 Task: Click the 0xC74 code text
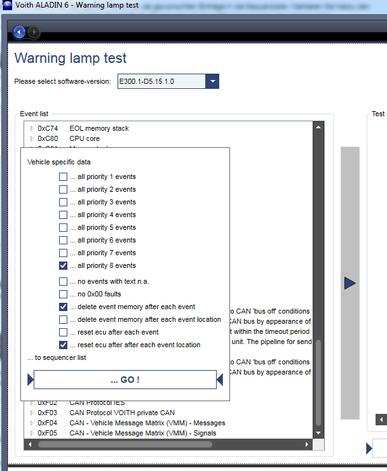coord(48,128)
